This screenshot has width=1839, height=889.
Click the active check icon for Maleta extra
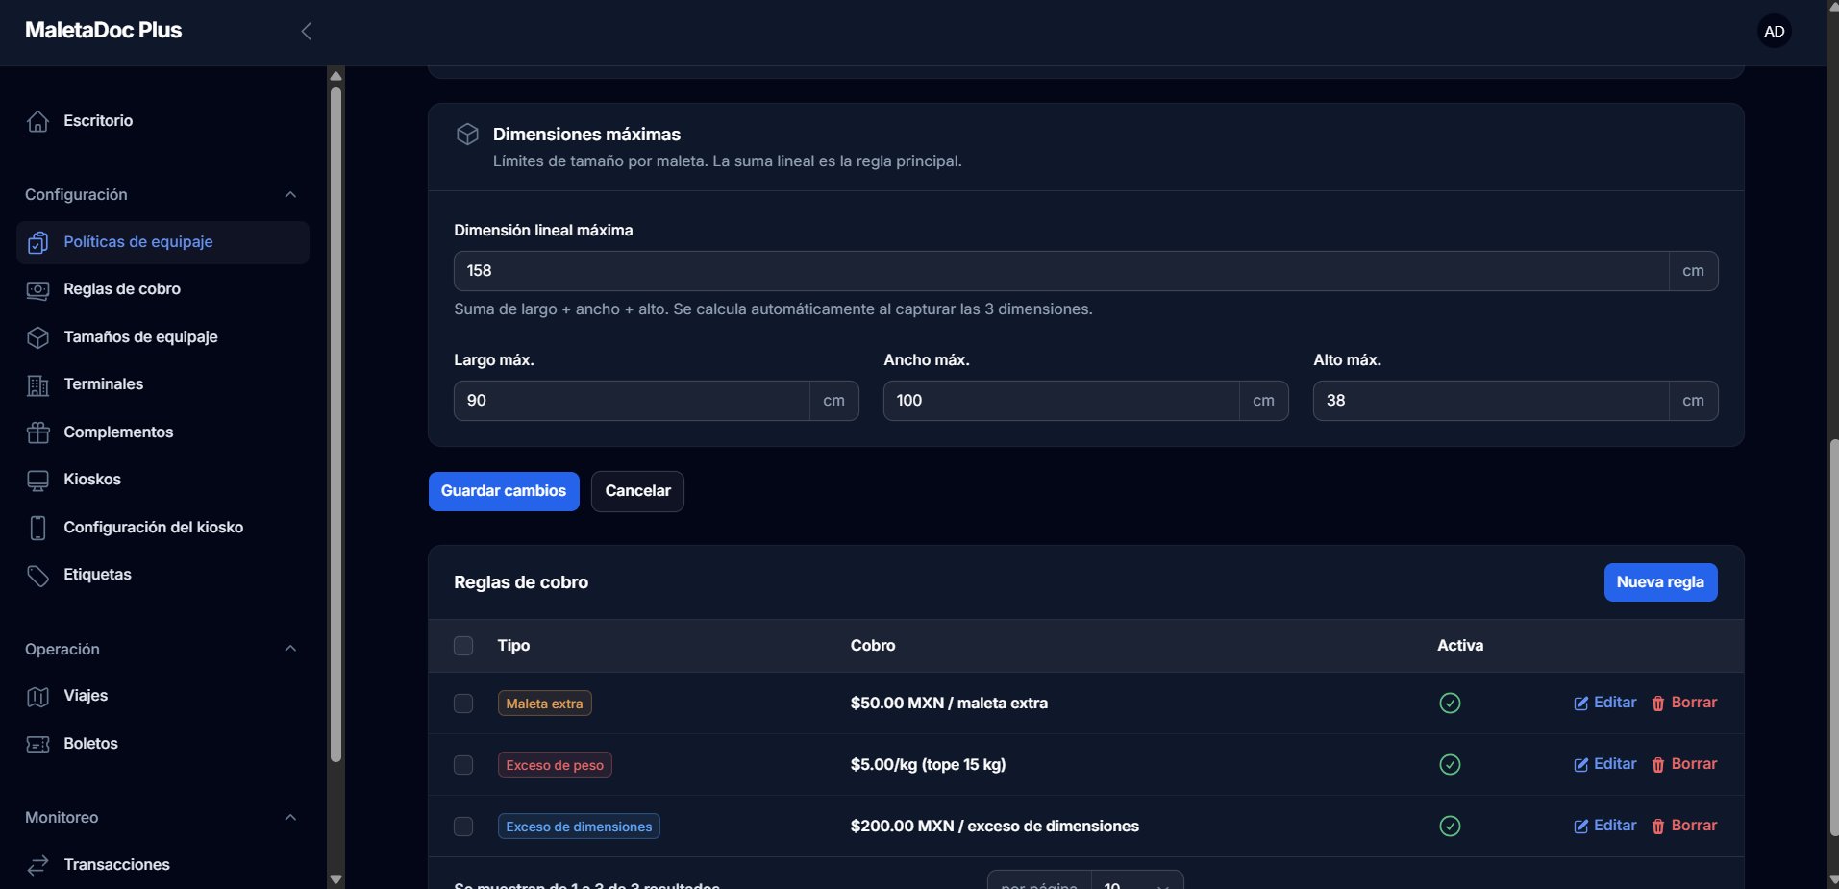click(x=1450, y=704)
